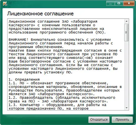Click the line starting "Нажатие Вами кнопки"
The height and width of the screenshot is (125, 136).
tap(65, 50)
